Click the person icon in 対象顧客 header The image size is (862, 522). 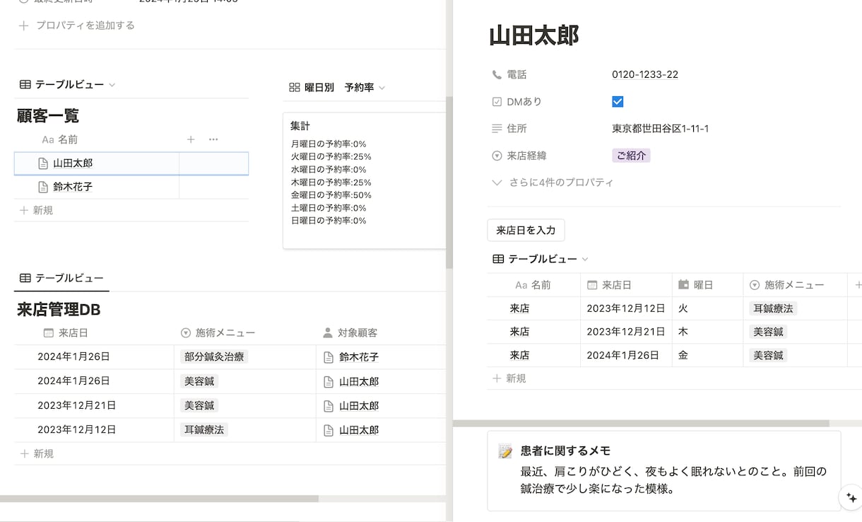point(327,332)
